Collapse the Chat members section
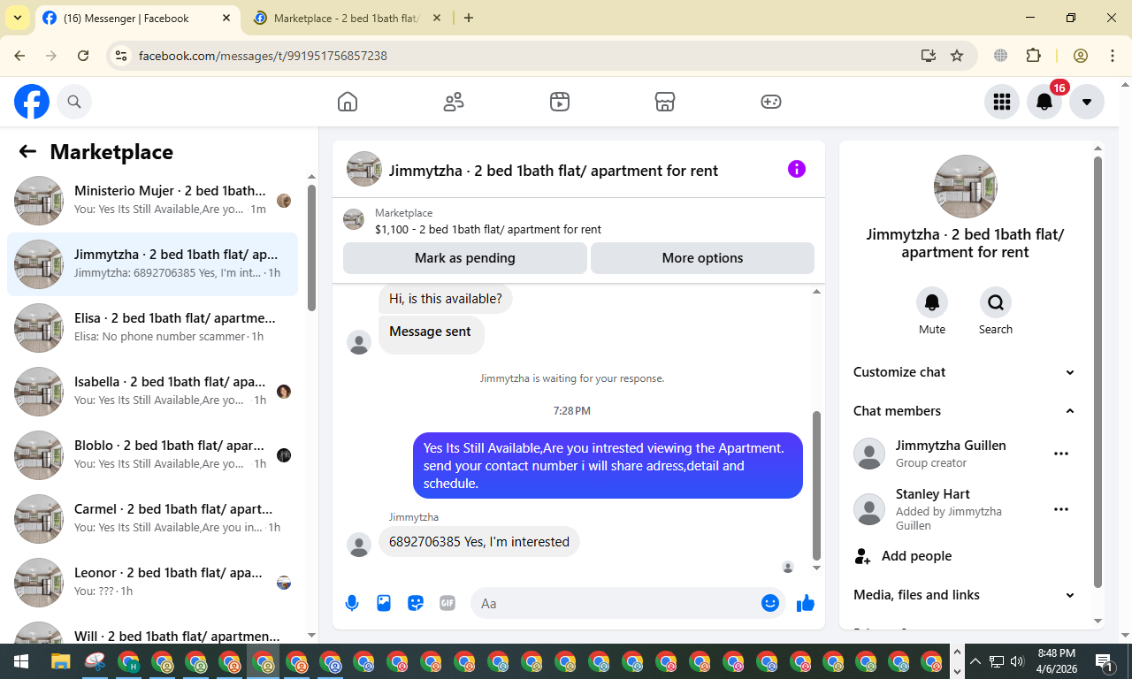 [x=964, y=411]
